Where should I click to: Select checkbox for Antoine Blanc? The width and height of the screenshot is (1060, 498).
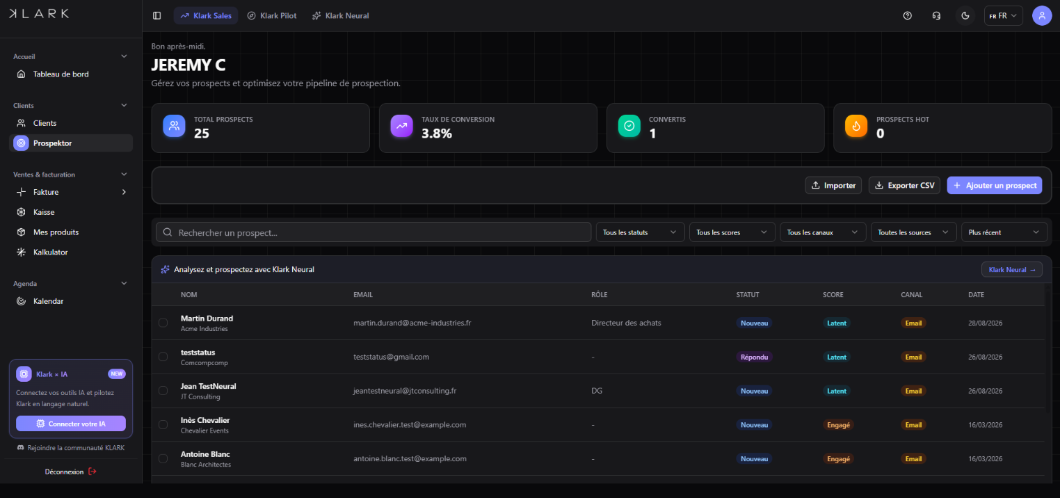(163, 459)
